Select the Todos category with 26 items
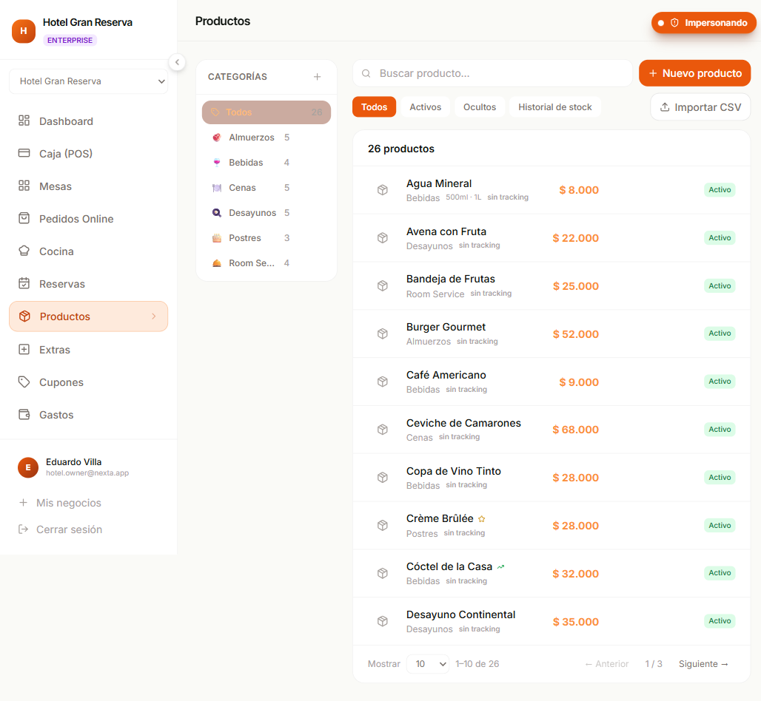 coord(266,112)
